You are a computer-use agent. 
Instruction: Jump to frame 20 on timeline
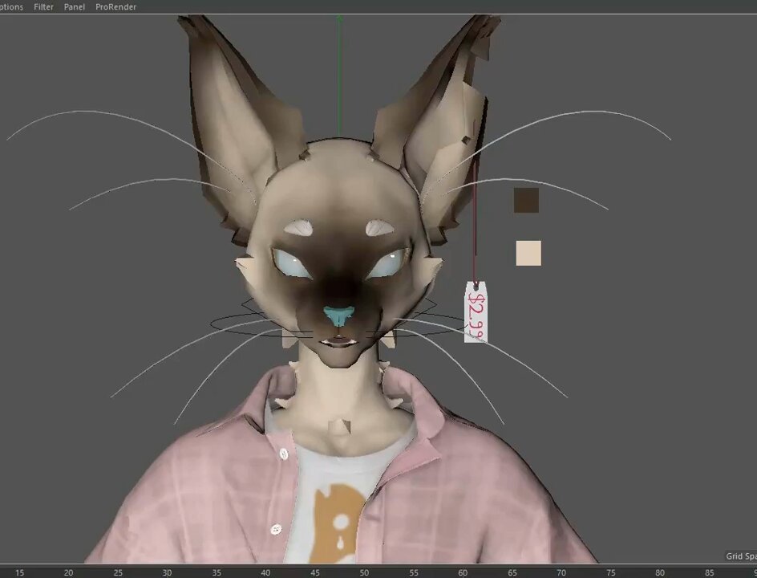point(68,572)
